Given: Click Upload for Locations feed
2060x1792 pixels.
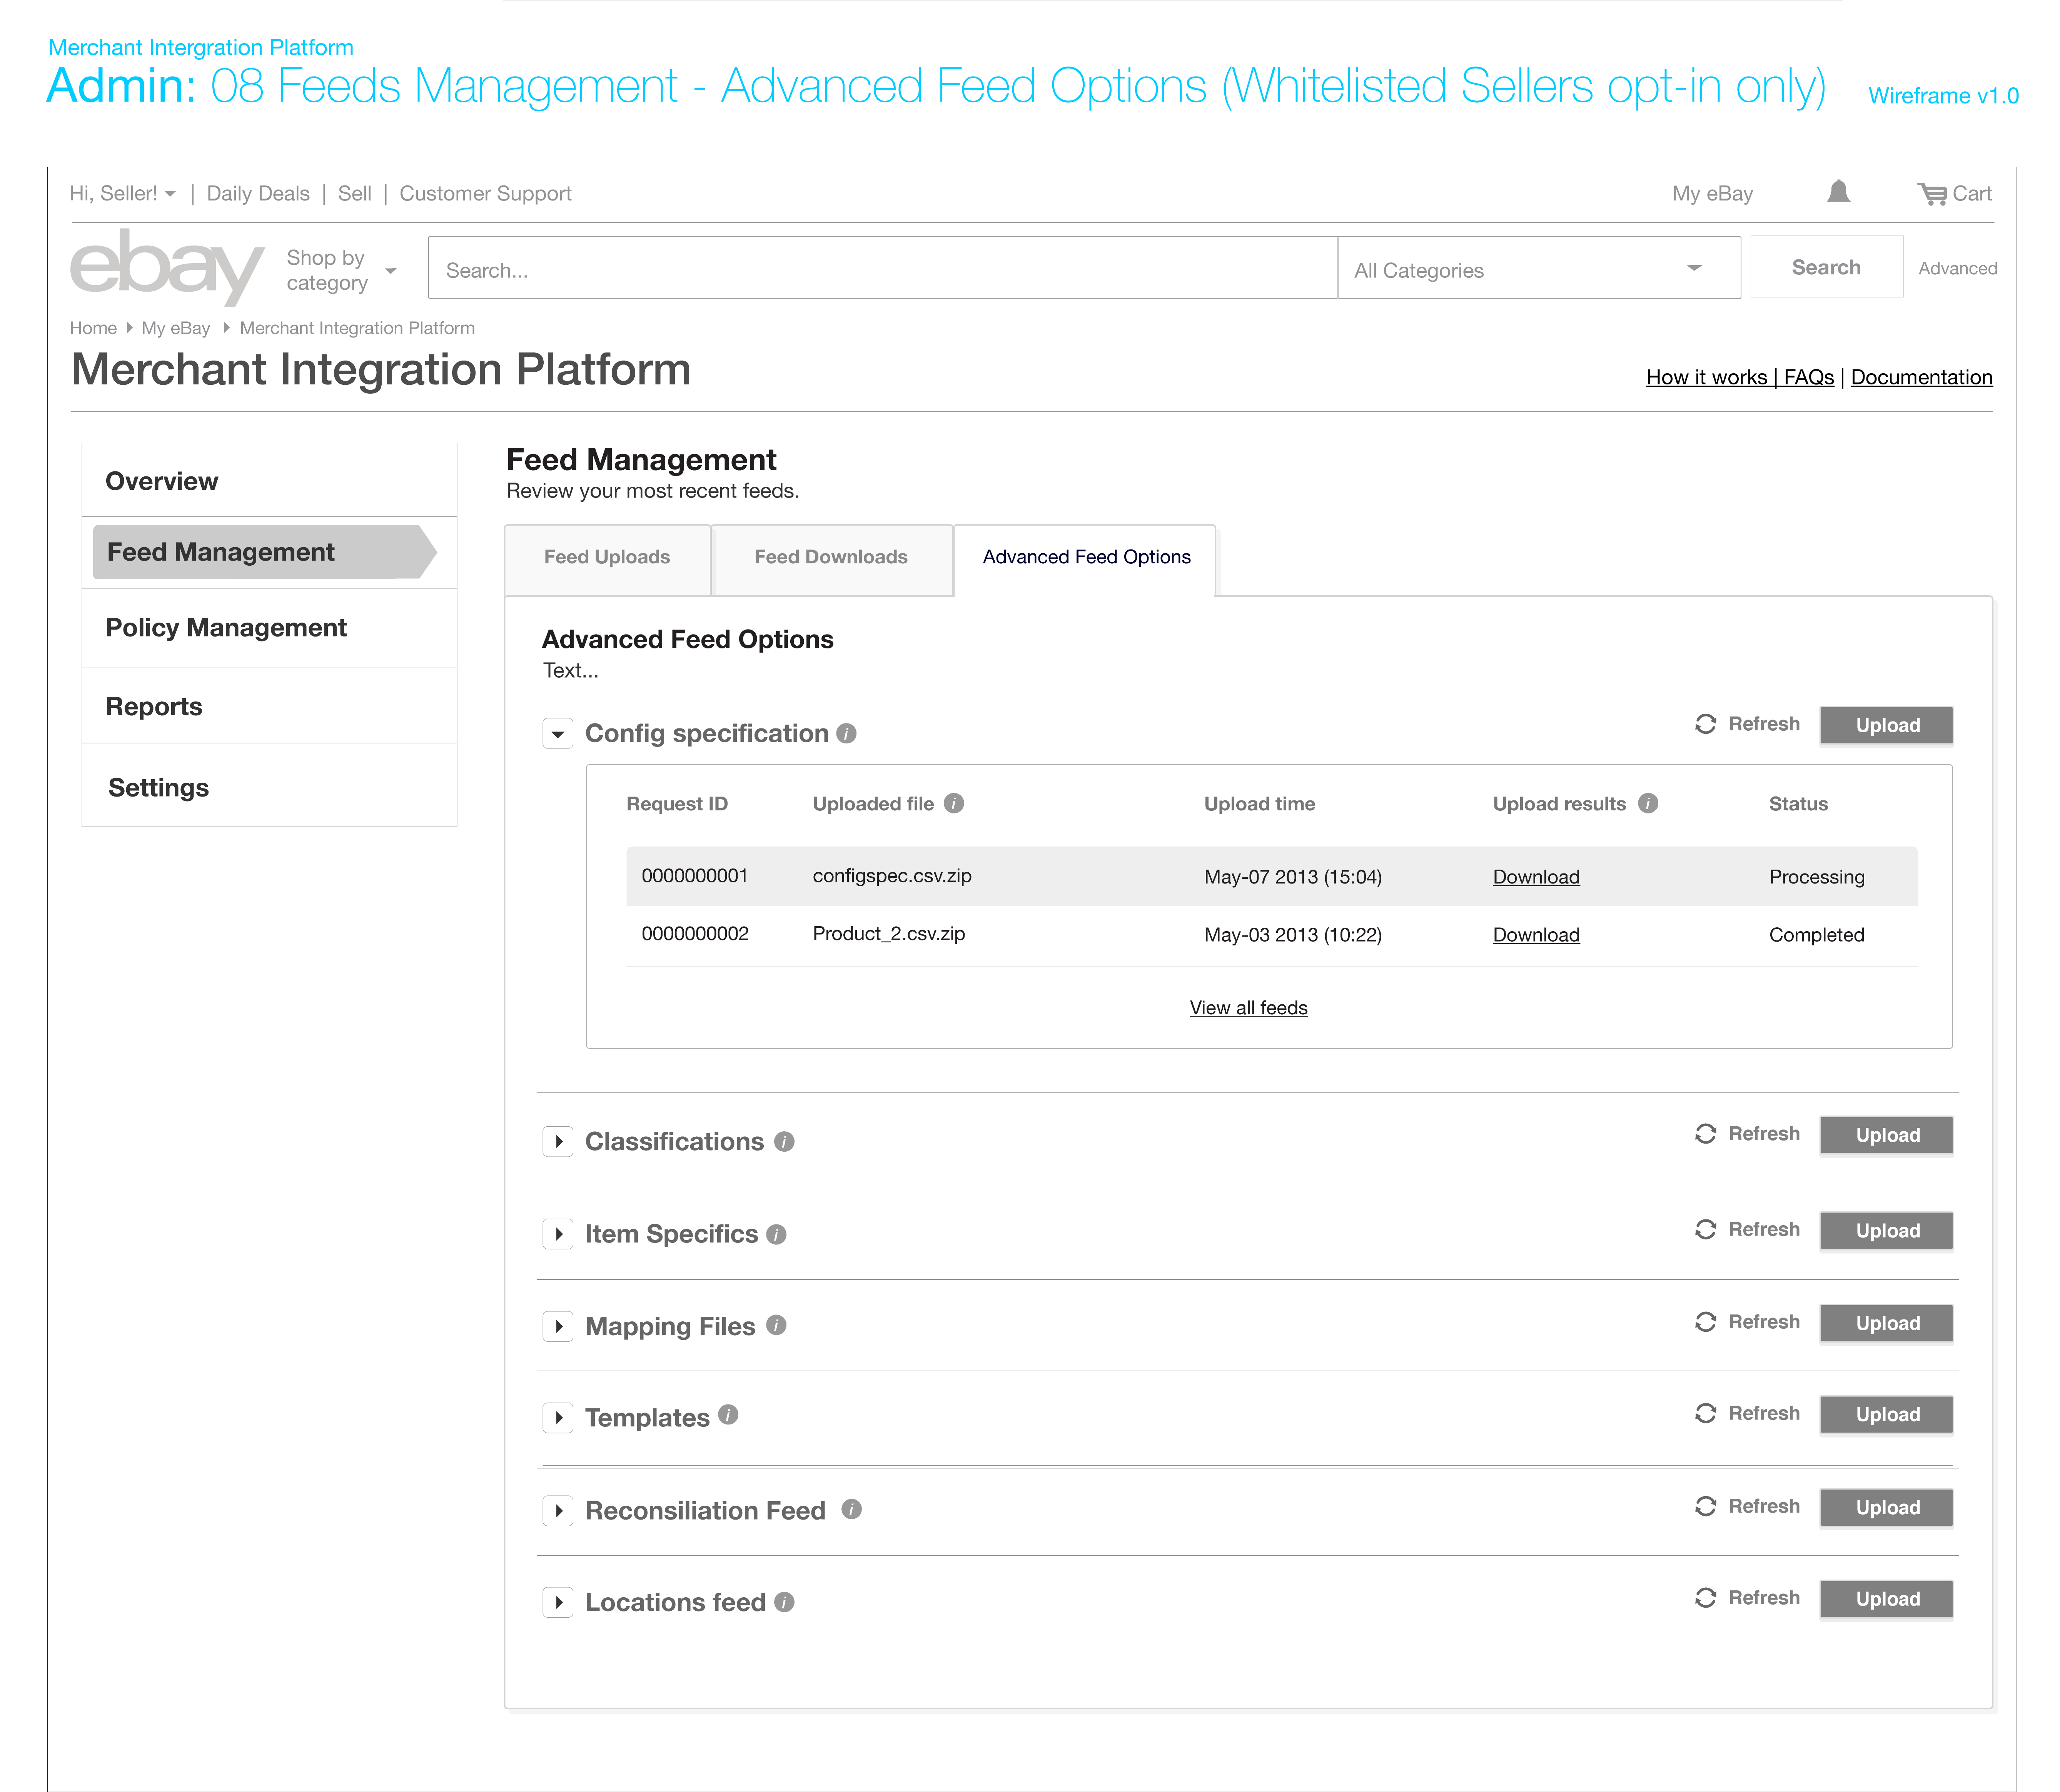Looking at the screenshot, I should pos(1886,1598).
